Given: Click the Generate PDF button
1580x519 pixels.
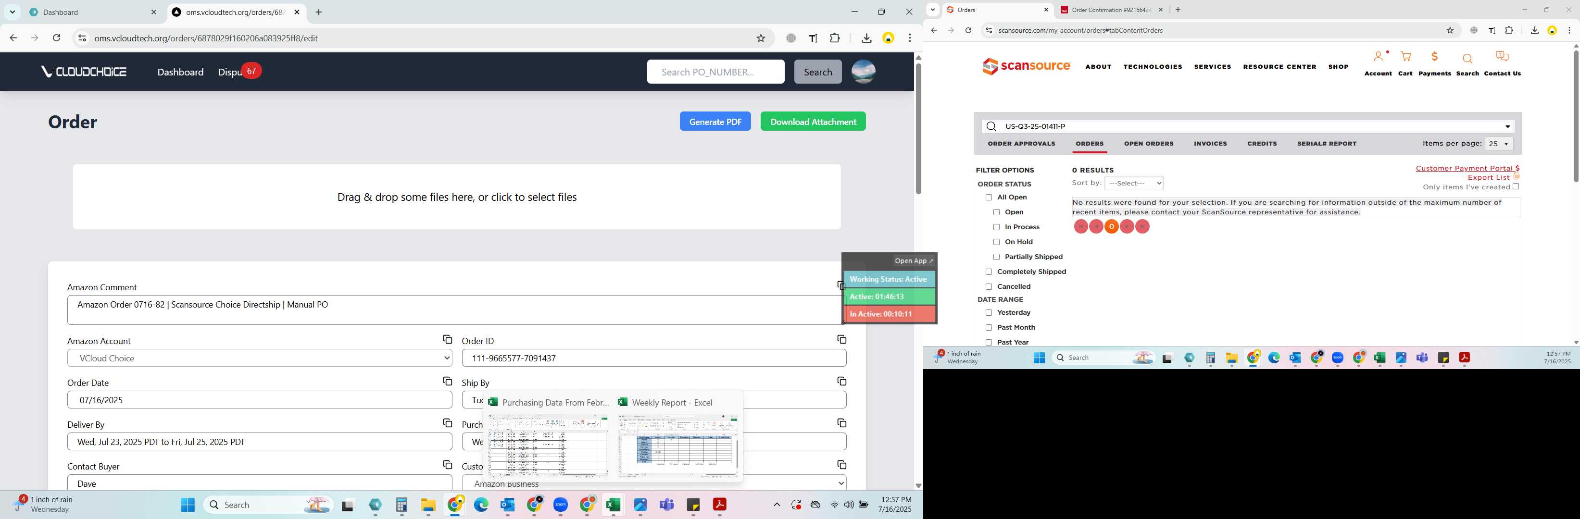Looking at the screenshot, I should point(715,121).
